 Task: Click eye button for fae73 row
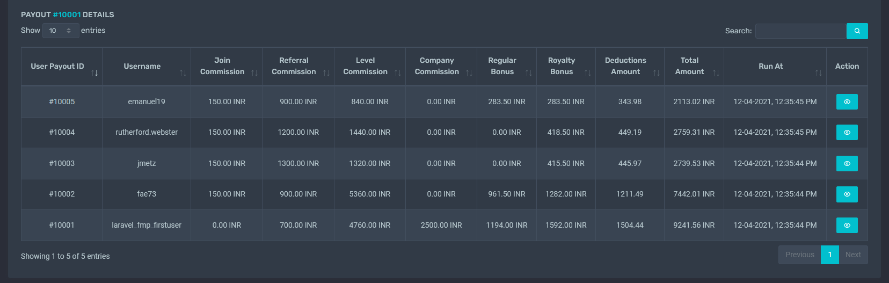point(847,194)
